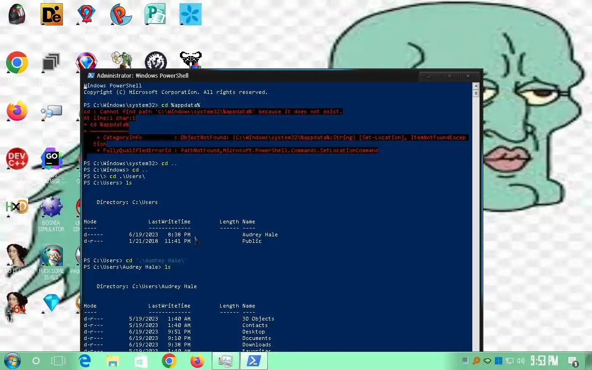Maximize the PowerShell window
The height and width of the screenshot is (370, 592).
tap(449, 76)
